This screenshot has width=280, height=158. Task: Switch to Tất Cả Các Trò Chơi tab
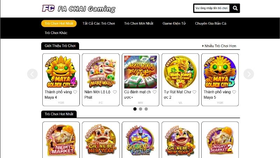coord(99,24)
